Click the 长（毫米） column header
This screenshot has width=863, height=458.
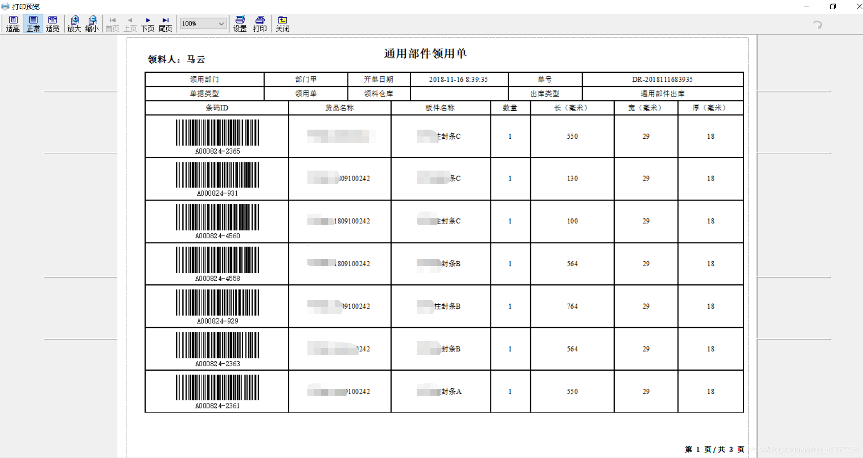tap(572, 108)
